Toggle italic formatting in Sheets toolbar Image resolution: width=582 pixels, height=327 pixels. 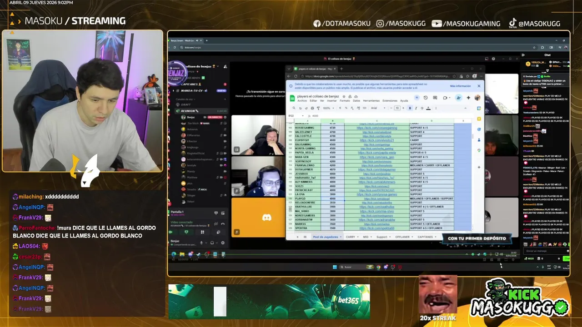(416, 108)
